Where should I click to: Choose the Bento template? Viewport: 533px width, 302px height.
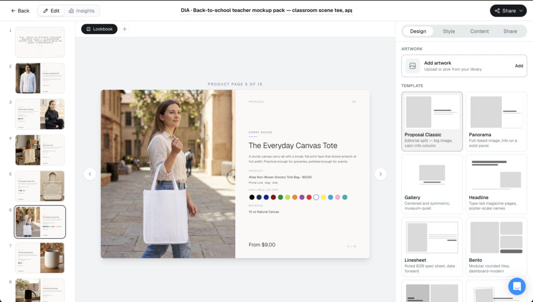coord(496,247)
